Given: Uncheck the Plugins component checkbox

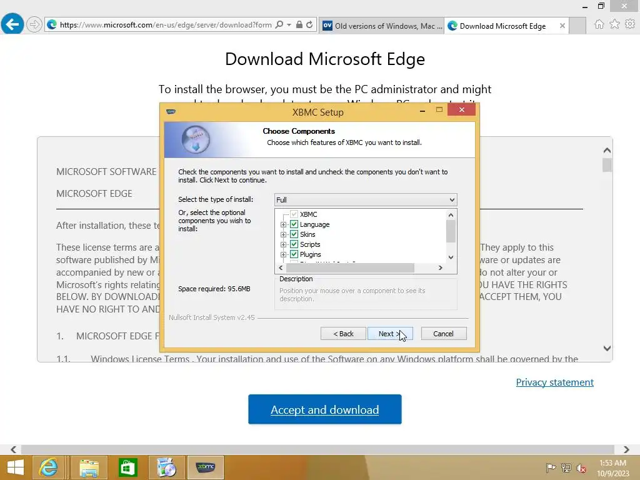Looking at the screenshot, I should (x=294, y=254).
